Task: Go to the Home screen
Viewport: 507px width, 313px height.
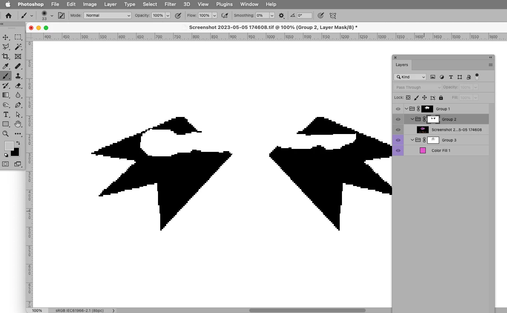Action: pos(9,16)
